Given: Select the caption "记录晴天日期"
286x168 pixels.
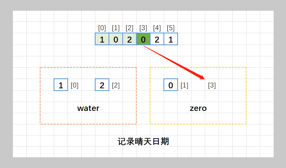Looking at the screenshot, I should click(x=143, y=141).
